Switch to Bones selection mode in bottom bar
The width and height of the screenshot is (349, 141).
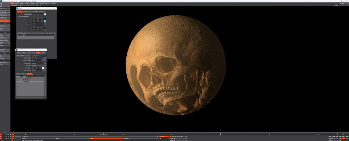[72, 138]
